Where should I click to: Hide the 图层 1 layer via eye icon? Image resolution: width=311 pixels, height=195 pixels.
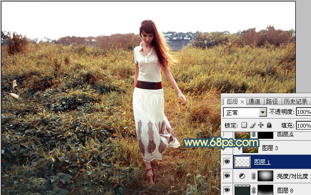coord(227,162)
